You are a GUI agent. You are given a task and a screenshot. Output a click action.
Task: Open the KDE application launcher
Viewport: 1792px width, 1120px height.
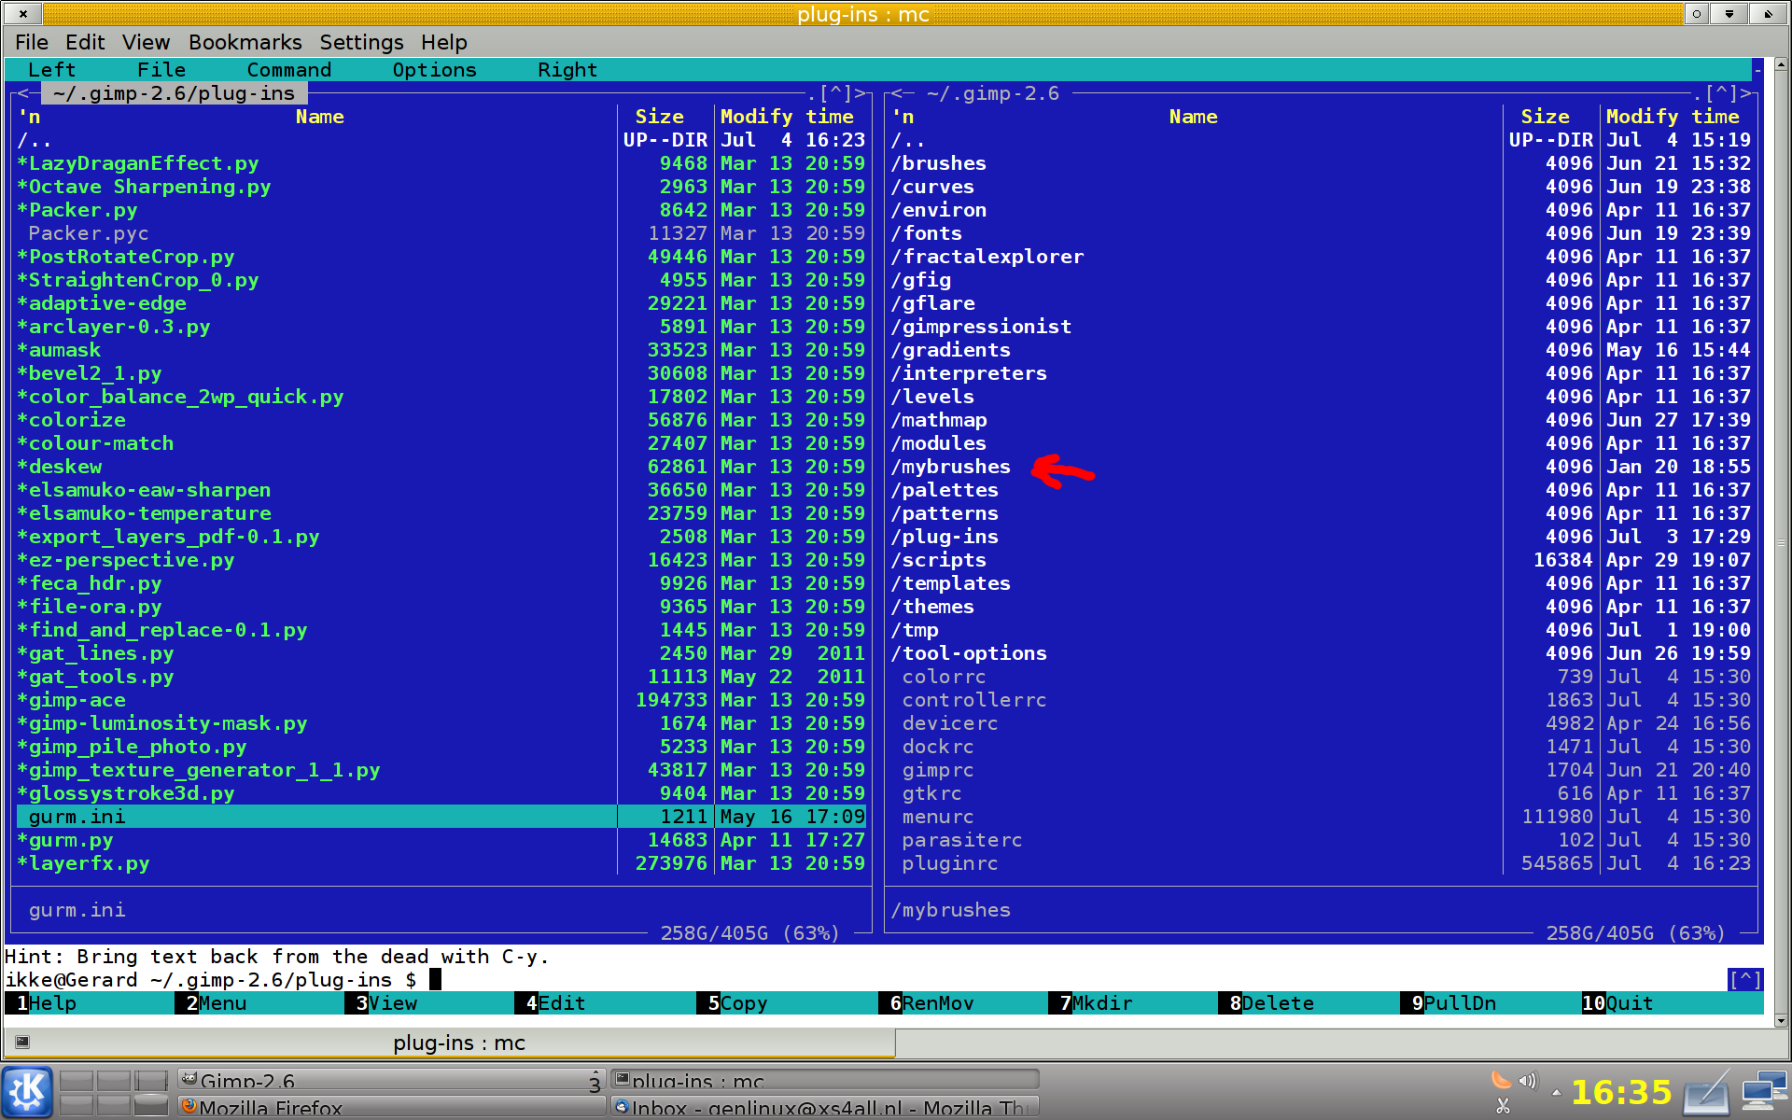28,1091
